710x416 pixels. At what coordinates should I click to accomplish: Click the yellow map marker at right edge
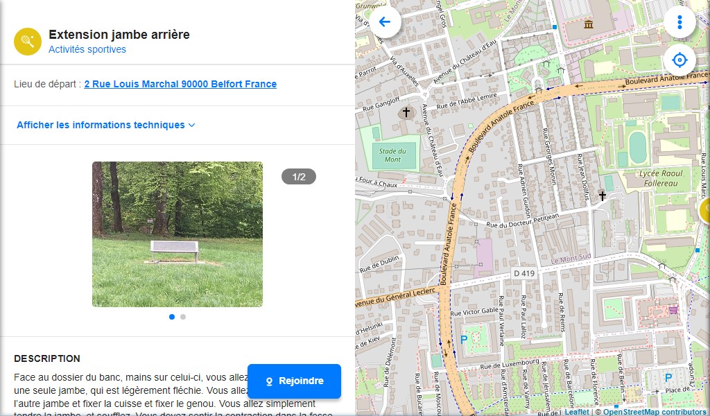tap(705, 210)
